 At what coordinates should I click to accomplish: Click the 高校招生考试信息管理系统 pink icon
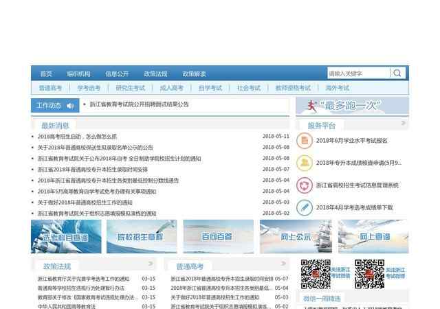(x=305, y=185)
